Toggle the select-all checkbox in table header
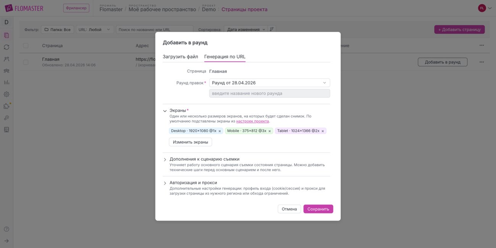Viewport: 496px width, 248px height. tap(26, 46)
